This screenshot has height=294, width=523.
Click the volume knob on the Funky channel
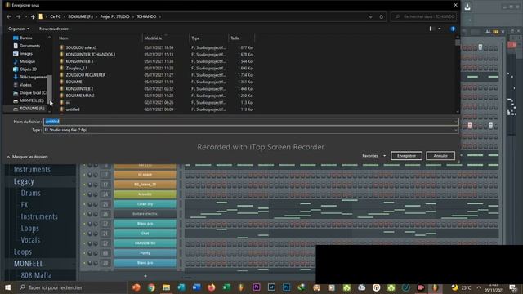point(96,253)
